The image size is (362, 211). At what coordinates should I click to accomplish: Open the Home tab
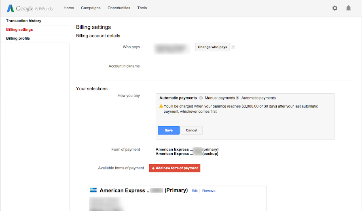tap(69, 8)
